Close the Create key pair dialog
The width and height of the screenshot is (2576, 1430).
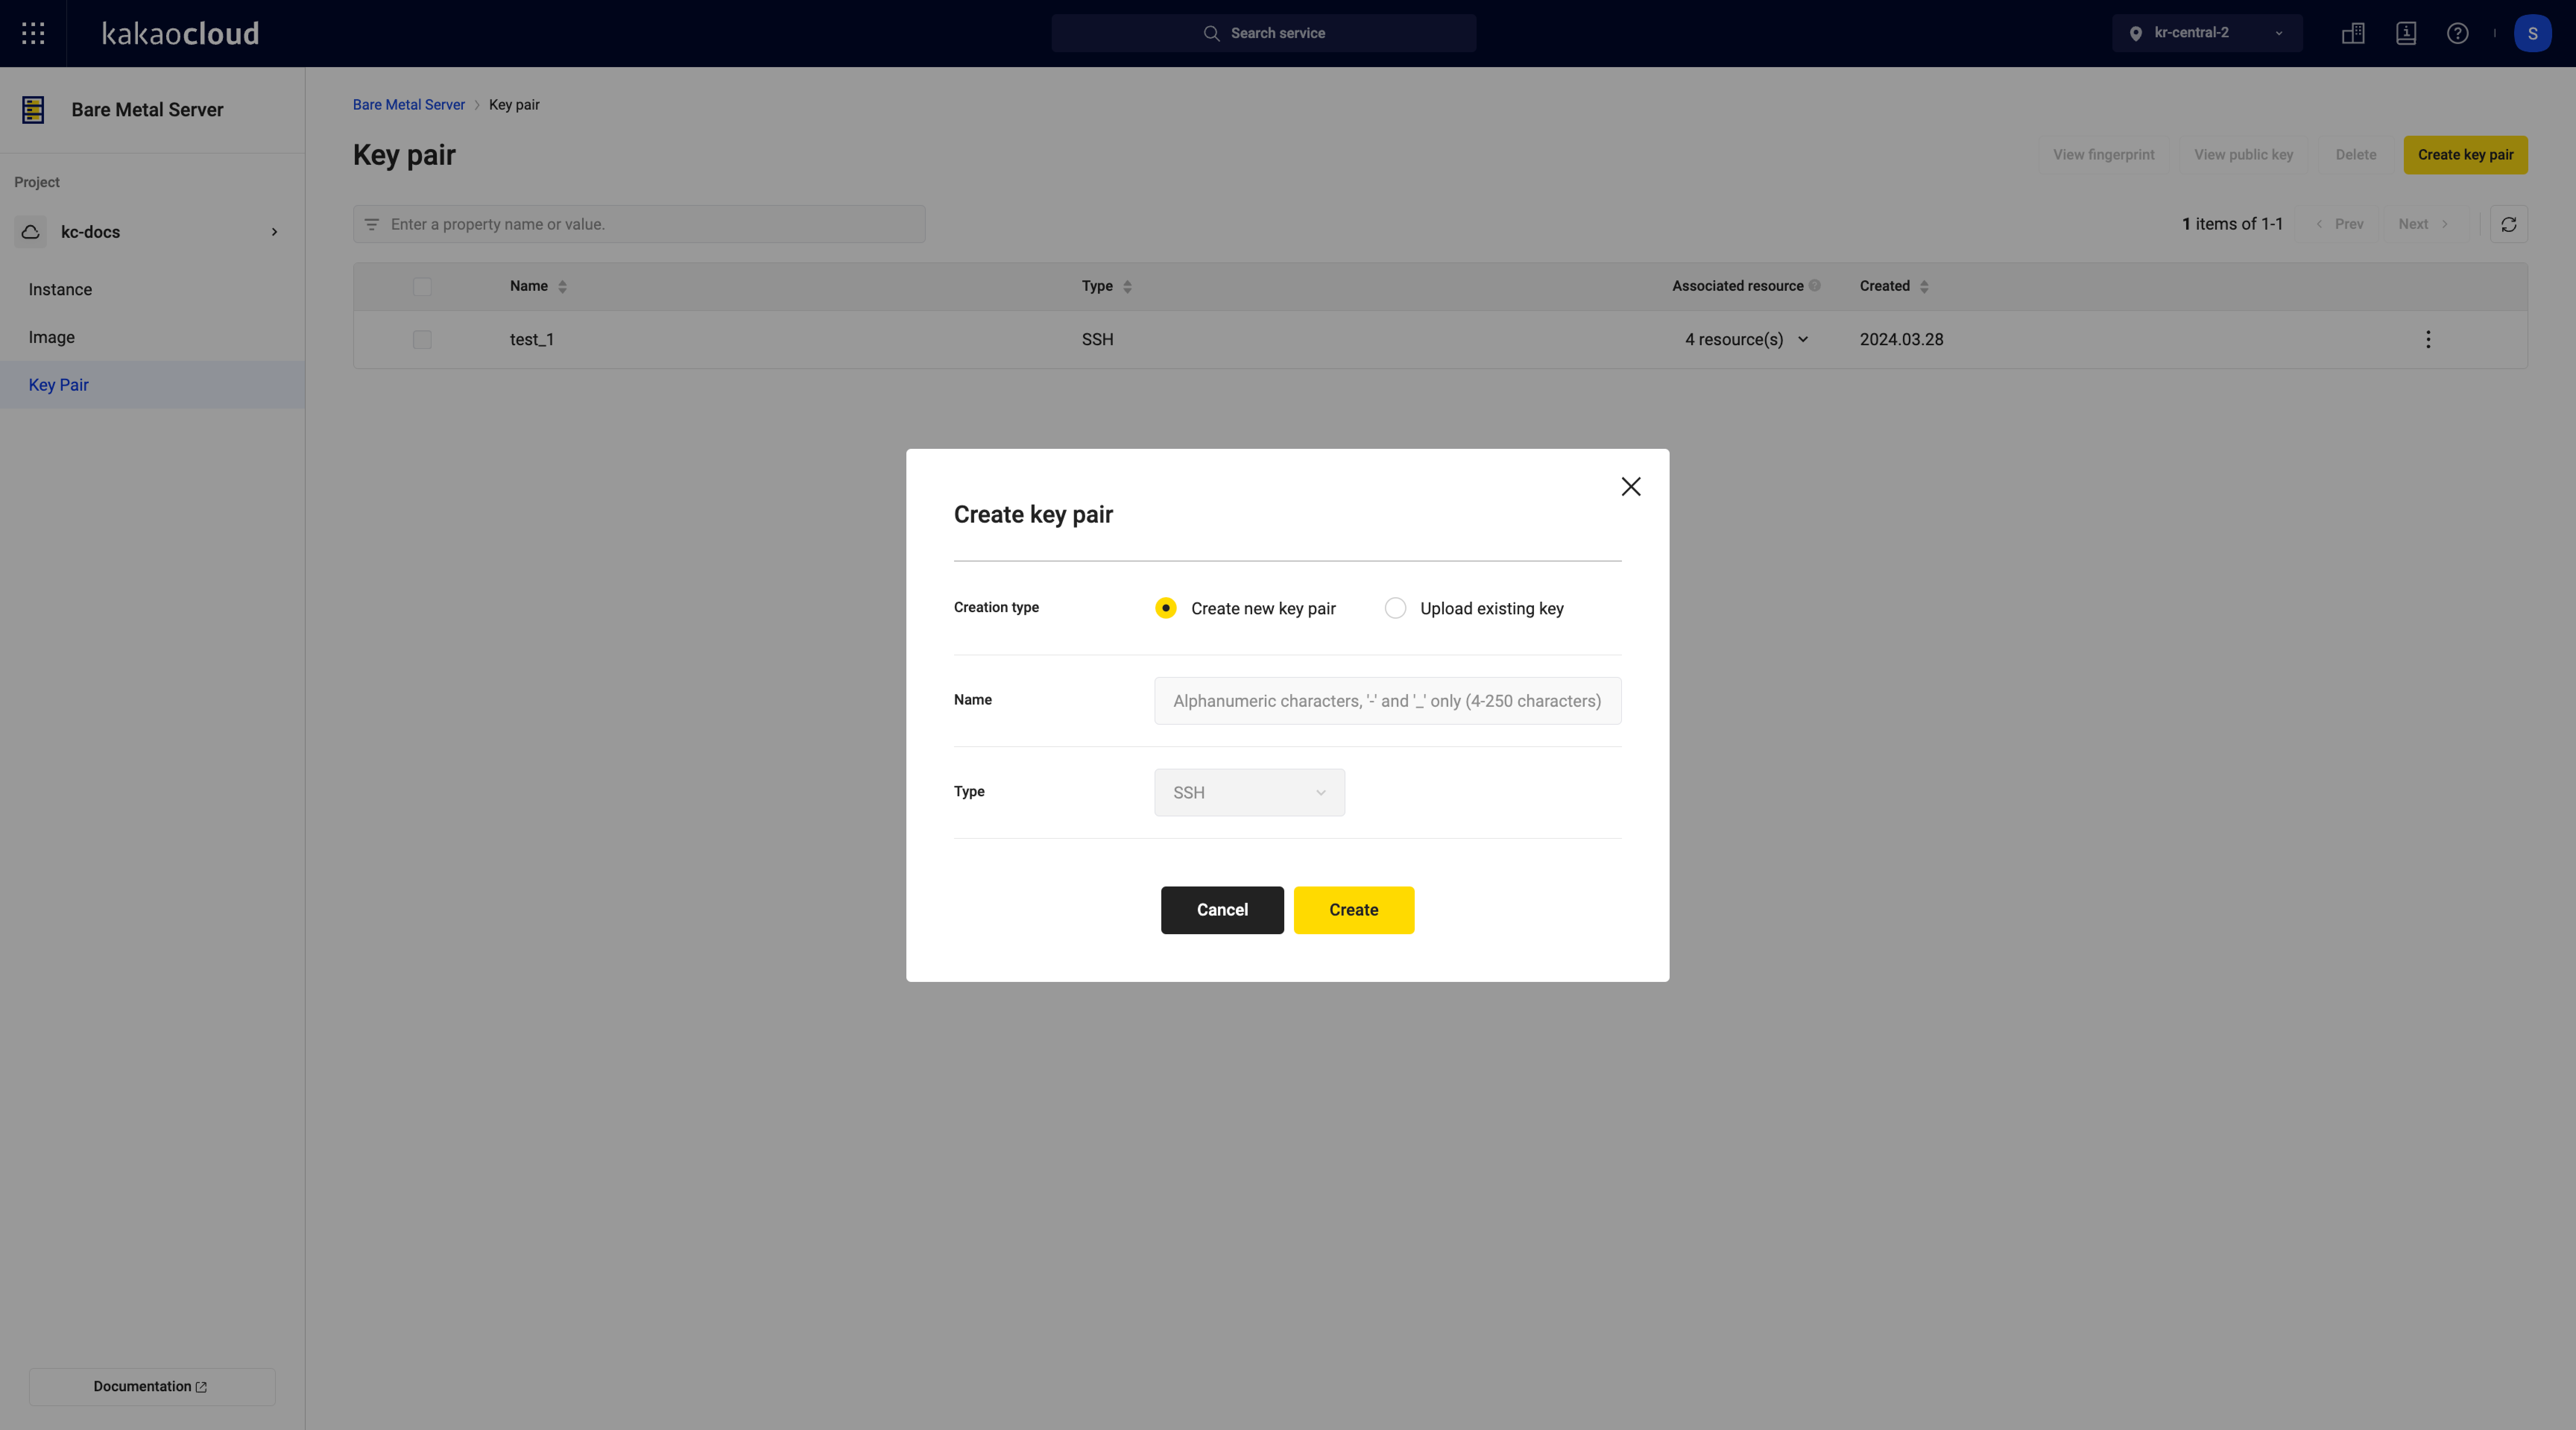click(1631, 486)
